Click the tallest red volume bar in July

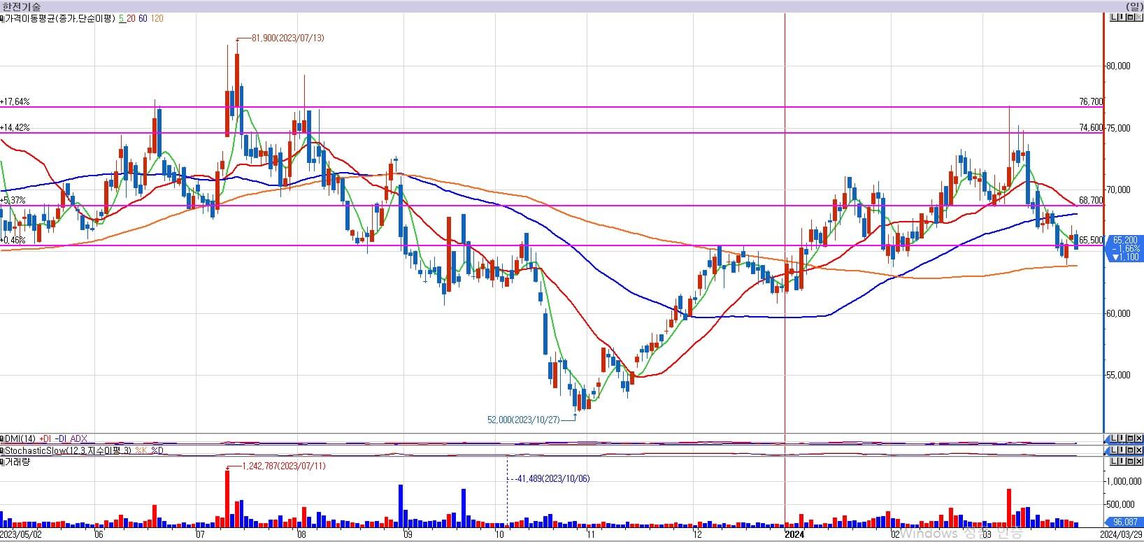227,499
